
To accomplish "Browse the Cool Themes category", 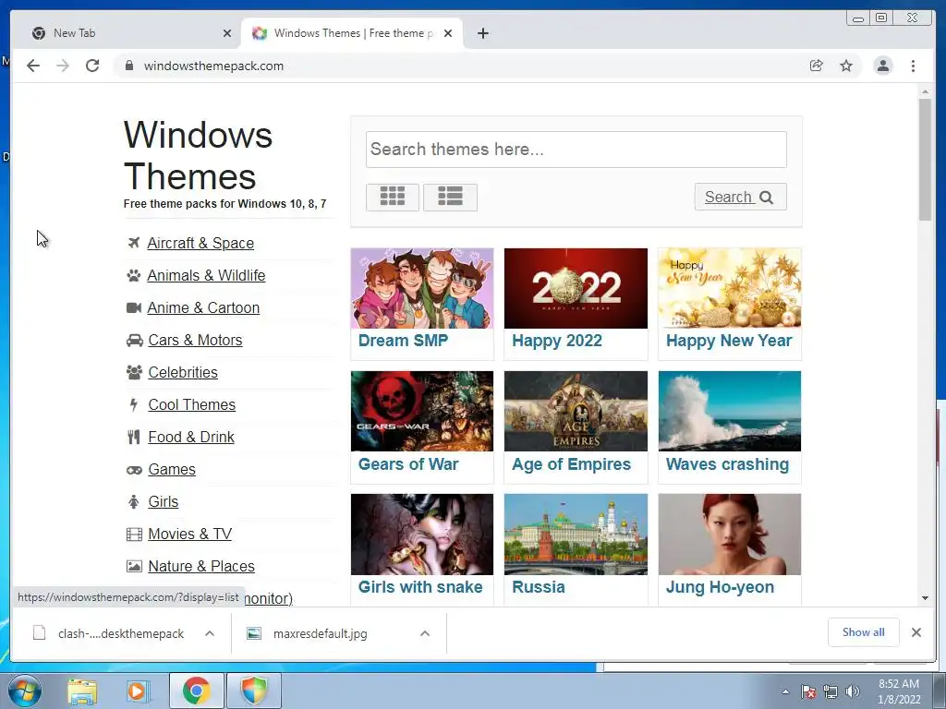I will [192, 405].
